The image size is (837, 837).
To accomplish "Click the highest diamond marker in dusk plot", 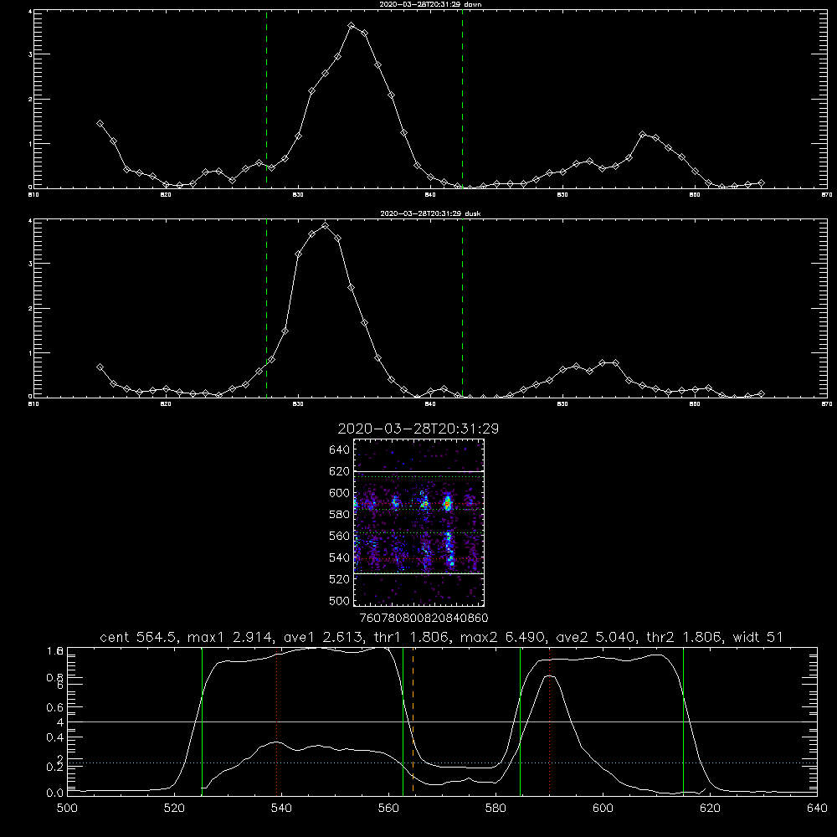I will pyautogui.click(x=325, y=226).
